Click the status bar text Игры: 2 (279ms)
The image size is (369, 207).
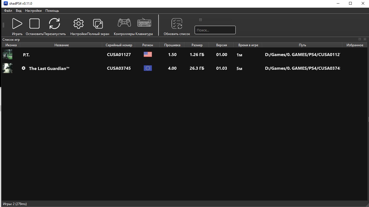point(15,204)
